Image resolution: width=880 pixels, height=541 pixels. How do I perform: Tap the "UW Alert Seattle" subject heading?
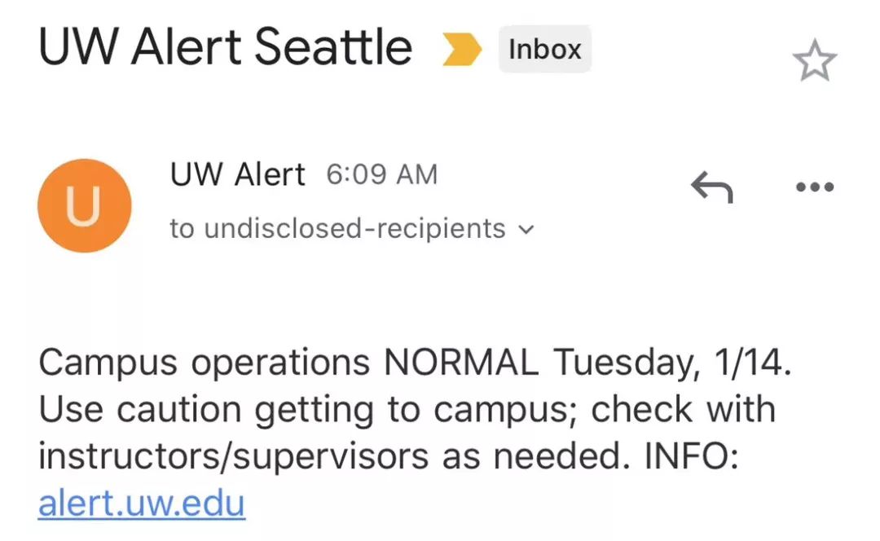coord(225,47)
